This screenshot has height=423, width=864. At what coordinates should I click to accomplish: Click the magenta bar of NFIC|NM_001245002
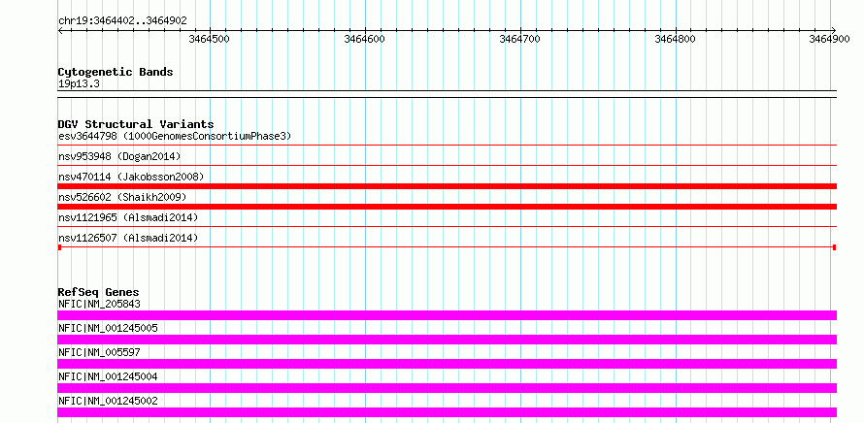pyautogui.click(x=447, y=412)
